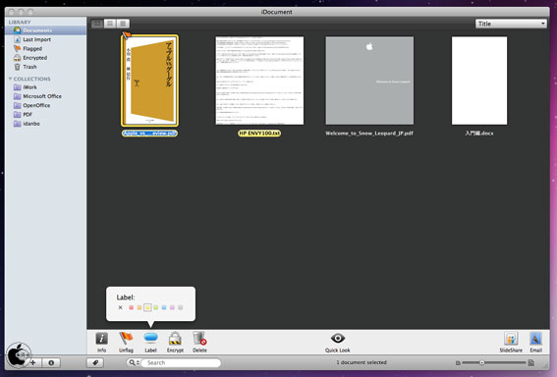Unflag the selected document
Screen dimensions: 557x377
click(x=126, y=342)
